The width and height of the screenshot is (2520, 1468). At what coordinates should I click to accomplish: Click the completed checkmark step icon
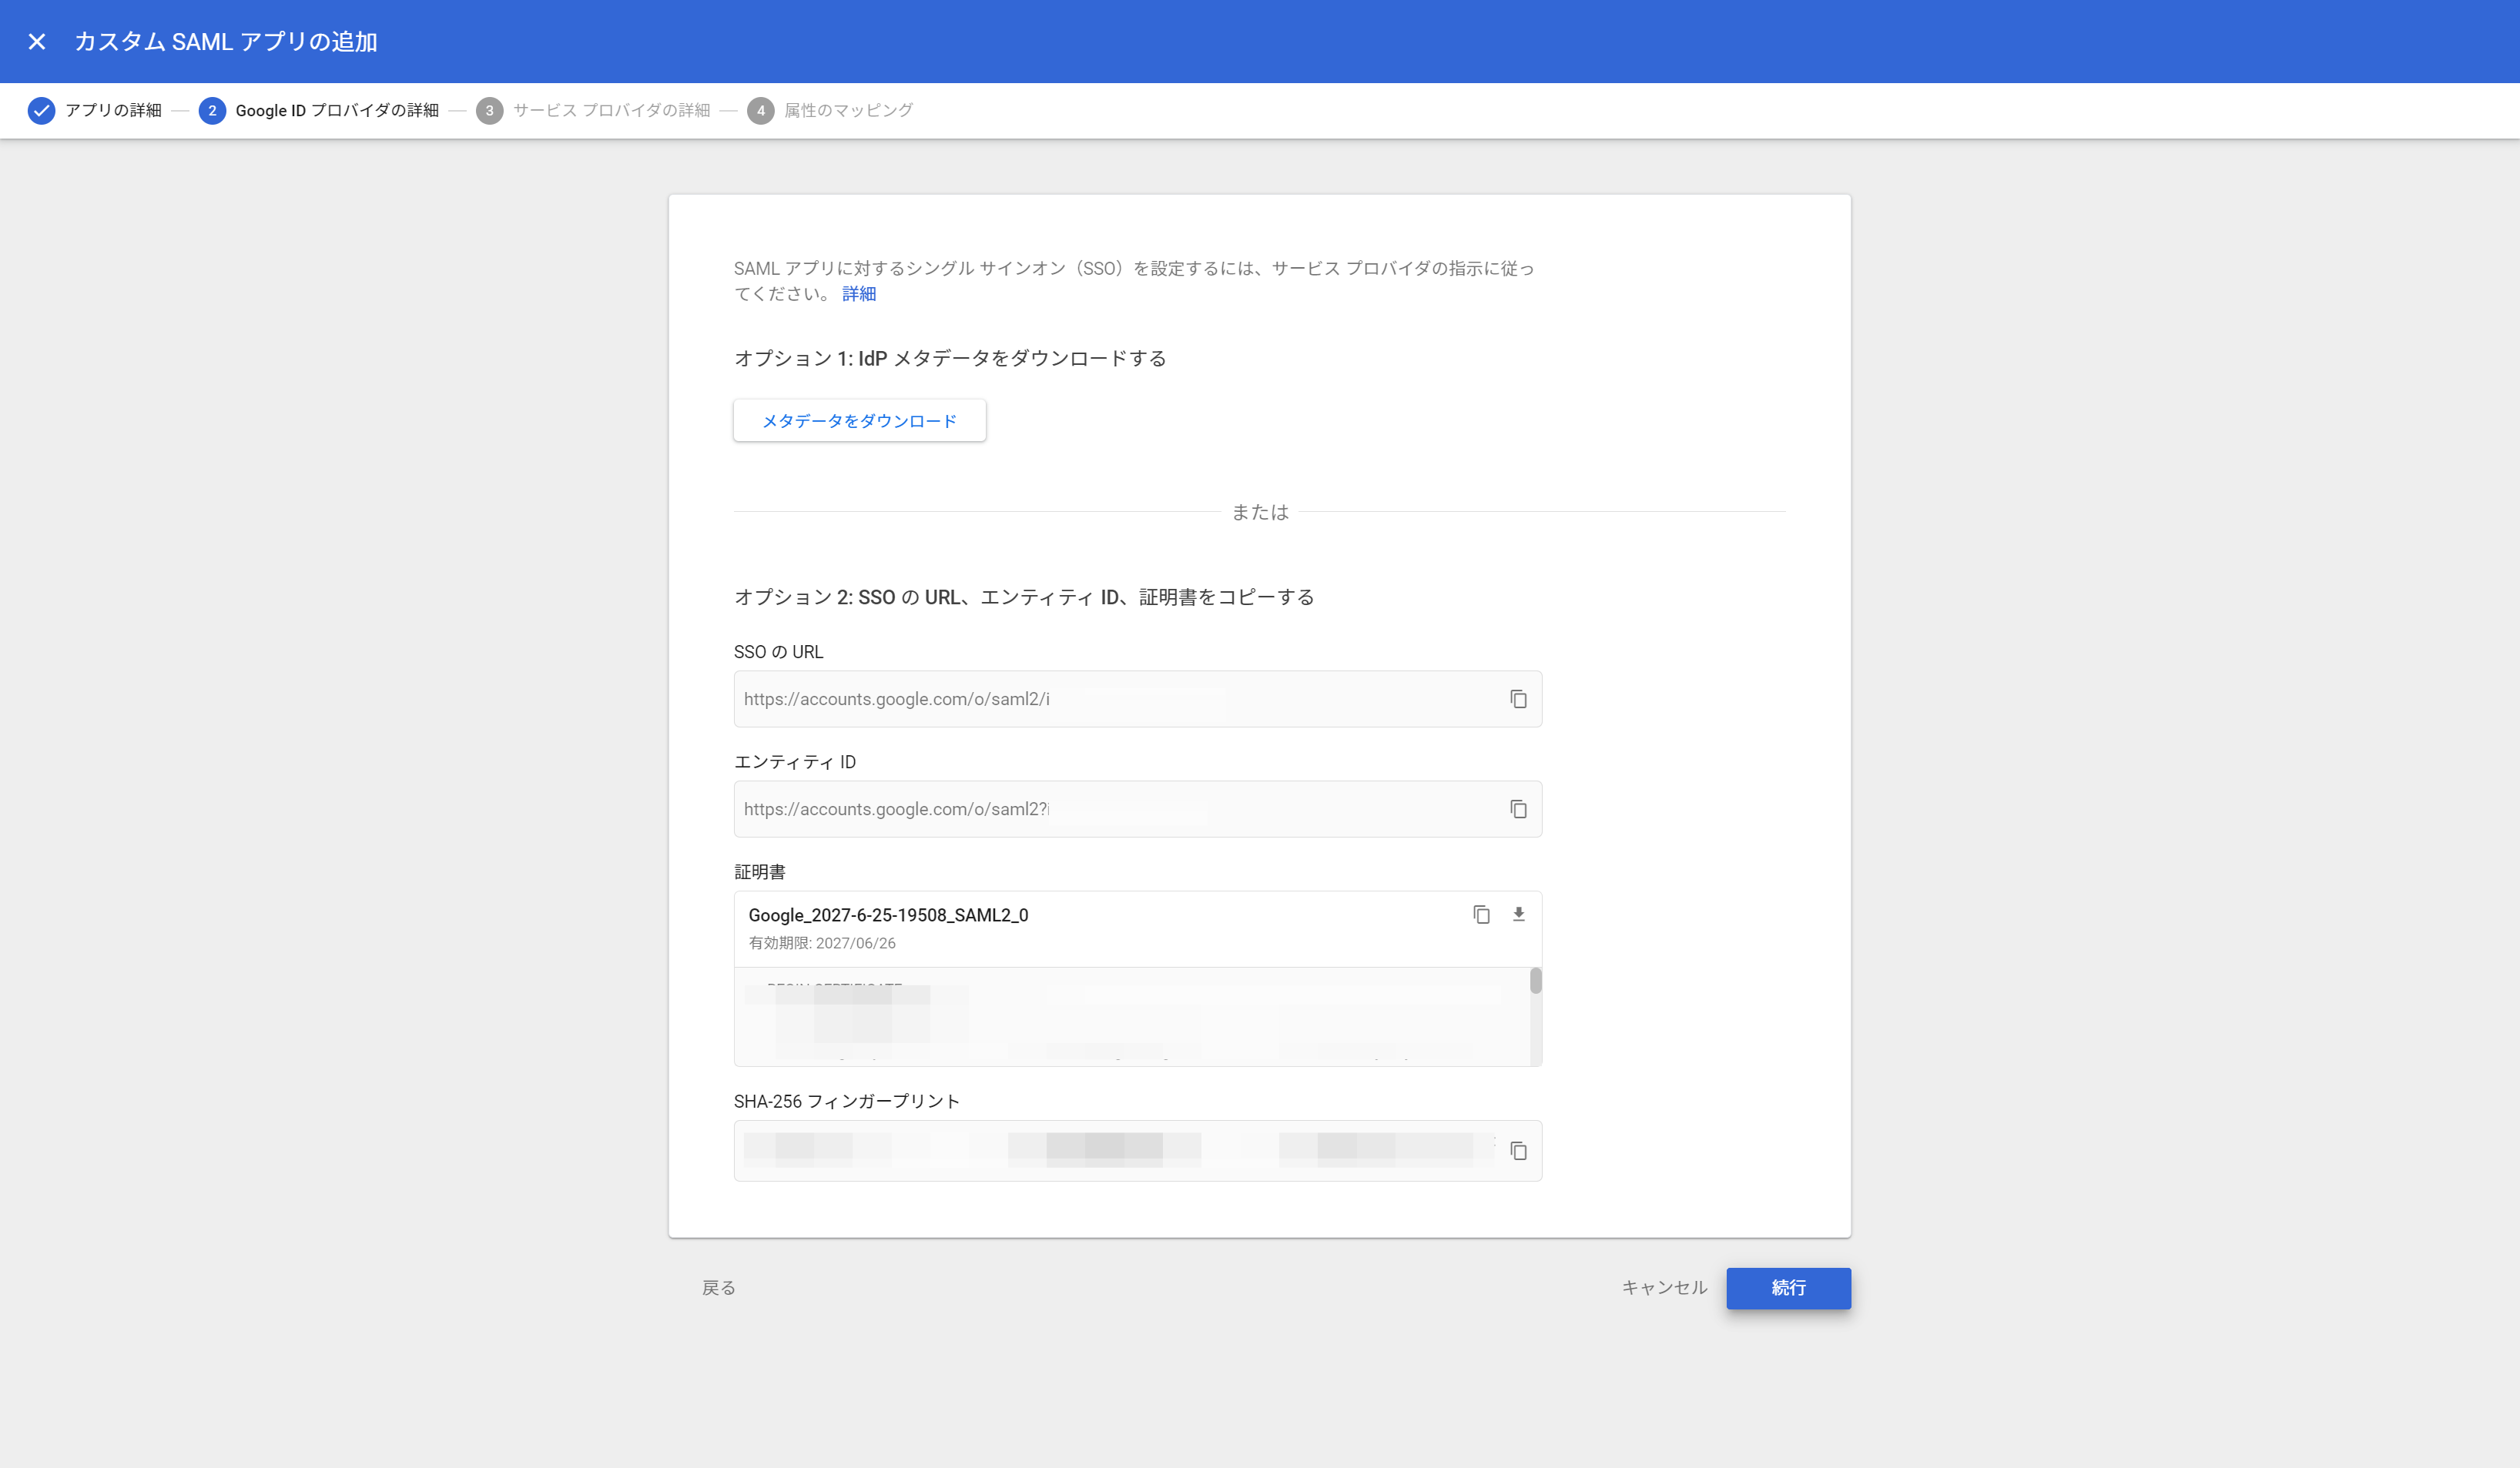pos(41,110)
